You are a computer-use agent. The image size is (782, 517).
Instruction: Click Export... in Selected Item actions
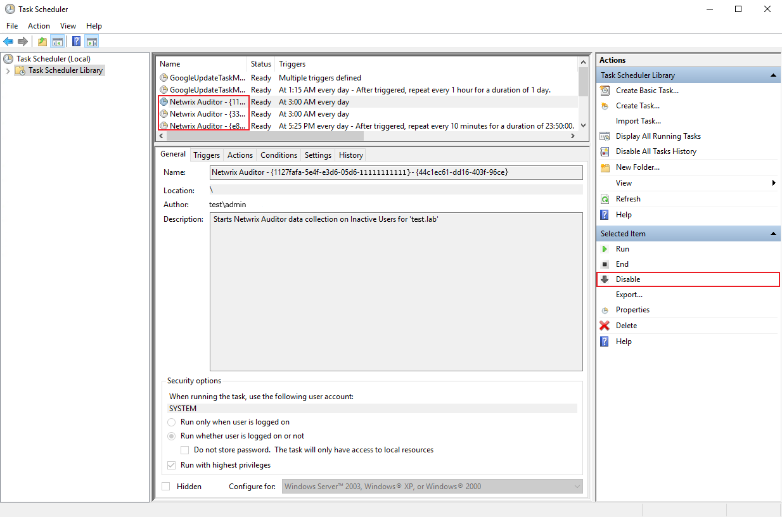tap(629, 295)
